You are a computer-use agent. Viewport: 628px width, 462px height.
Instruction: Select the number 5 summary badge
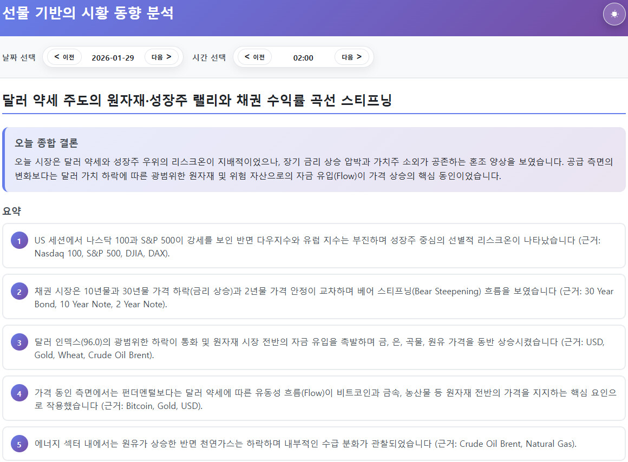click(19, 445)
